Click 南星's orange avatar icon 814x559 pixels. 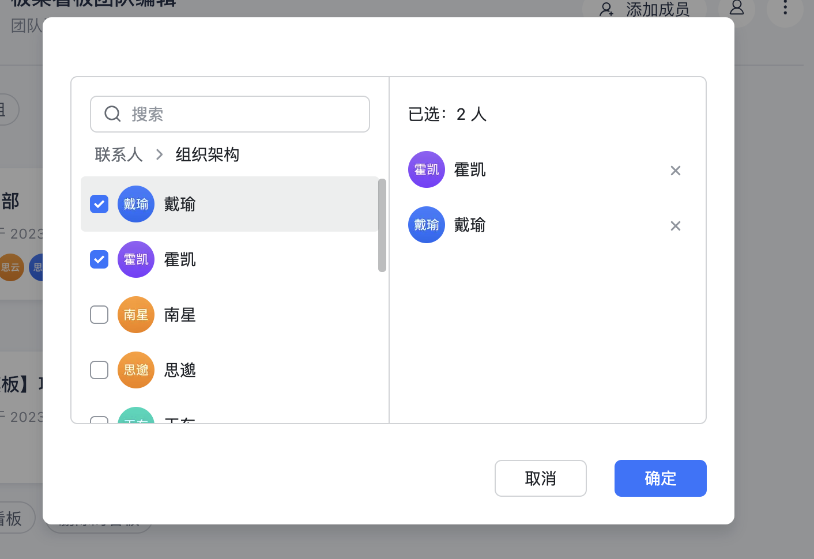(x=136, y=315)
